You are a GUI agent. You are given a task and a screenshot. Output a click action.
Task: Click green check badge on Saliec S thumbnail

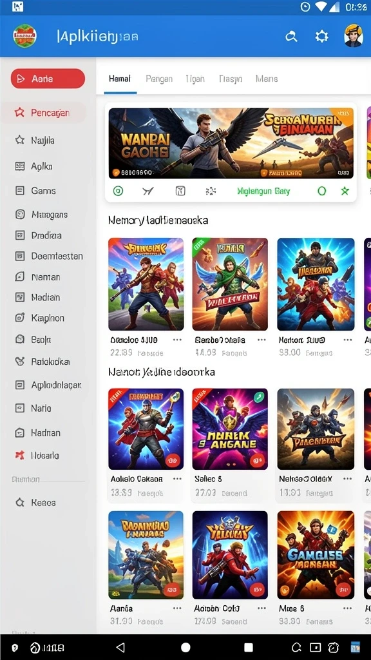pos(260,396)
